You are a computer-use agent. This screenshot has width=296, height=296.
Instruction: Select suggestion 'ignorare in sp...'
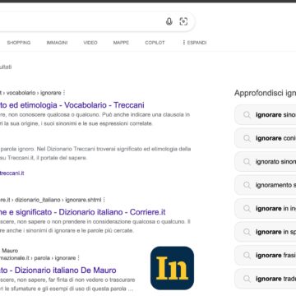tap(266, 232)
